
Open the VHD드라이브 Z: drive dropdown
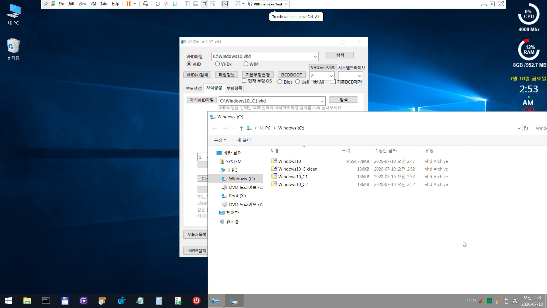pyautogui.click(x=331, y=76)
